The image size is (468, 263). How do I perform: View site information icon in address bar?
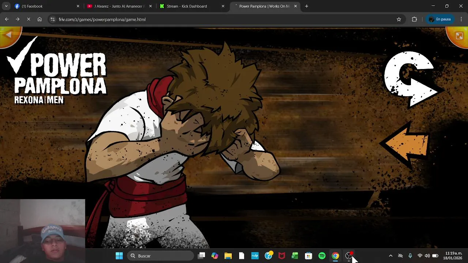(53, 19)
